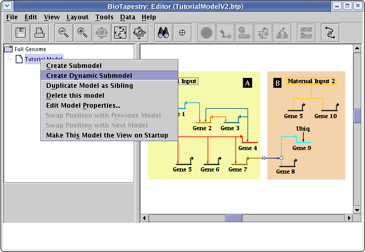Click the Print toolbar icon
This screenshot has height=252, width=365.
coord(40,33)
